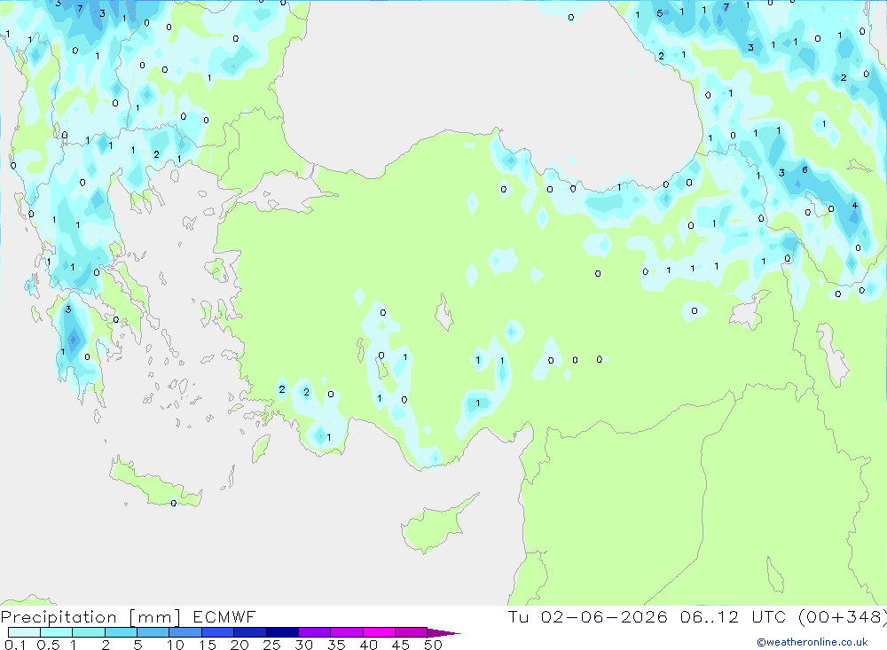This screenshot has width=887, height=650.
Task: Pick the 20 to 25 mm legend swatch
Action: [249, 632]
